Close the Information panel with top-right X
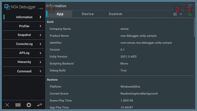 click(190, 6)
